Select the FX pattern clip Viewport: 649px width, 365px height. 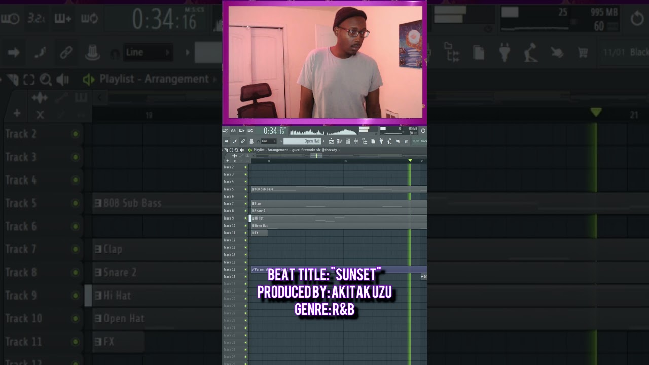pyautogui.click(x=259, y=233)
